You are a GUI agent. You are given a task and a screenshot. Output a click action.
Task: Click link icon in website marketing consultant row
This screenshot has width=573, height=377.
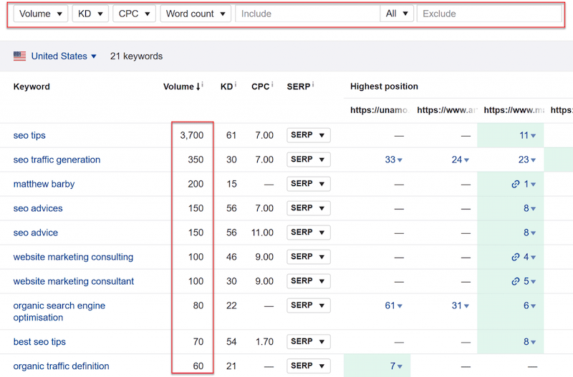tap(516, 281)
